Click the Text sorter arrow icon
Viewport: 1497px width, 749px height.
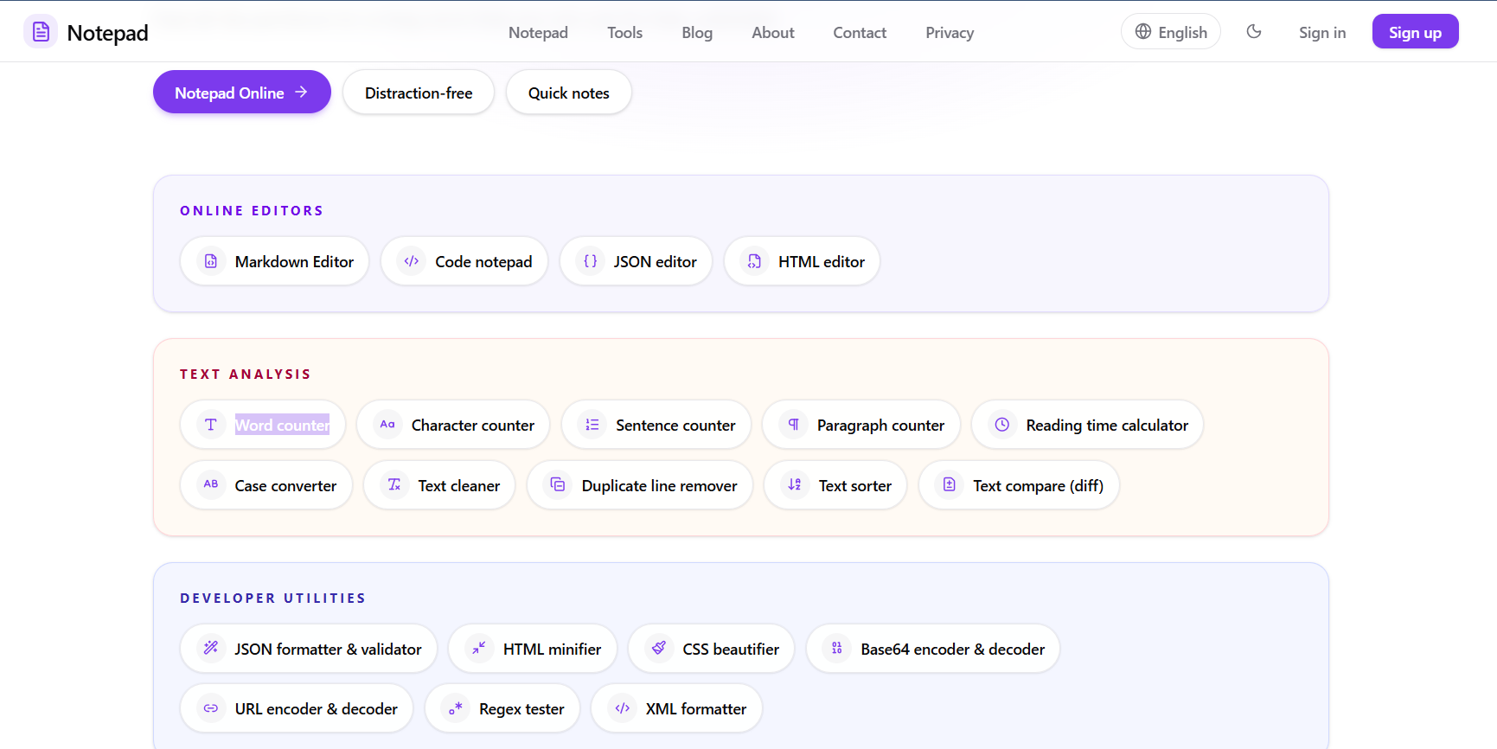pos(795,485)
